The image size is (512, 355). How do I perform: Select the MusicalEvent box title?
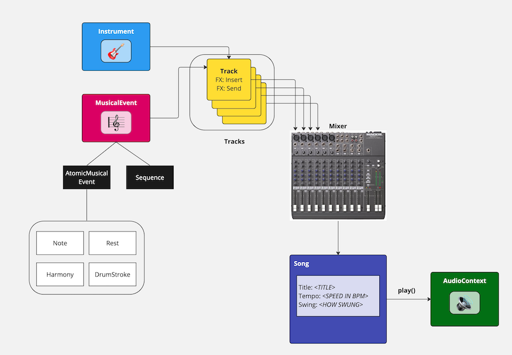116,103
